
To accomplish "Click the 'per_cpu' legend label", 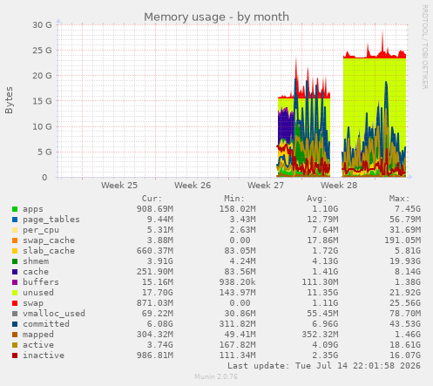I will [41, 230].
